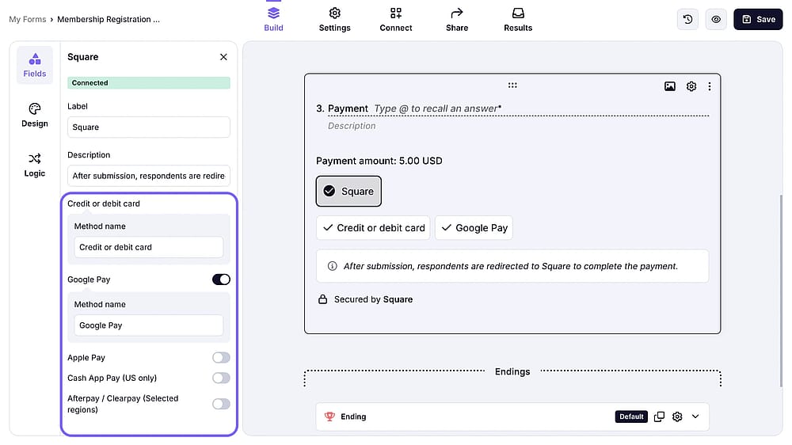Viewport: 792px width, 445px height.
Task: Open Payment question settings gear
Action: (x=691, y=86)
